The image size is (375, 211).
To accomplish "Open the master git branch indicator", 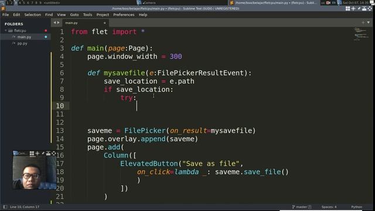I will (x=301, y=207).
